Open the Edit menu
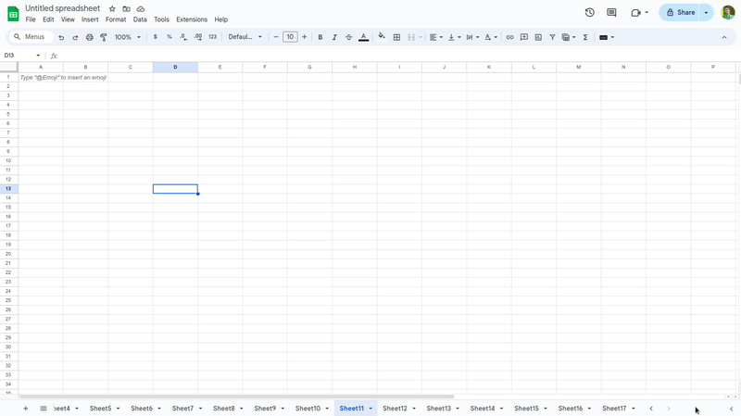741x416 pixels. (x=48, y=19)
